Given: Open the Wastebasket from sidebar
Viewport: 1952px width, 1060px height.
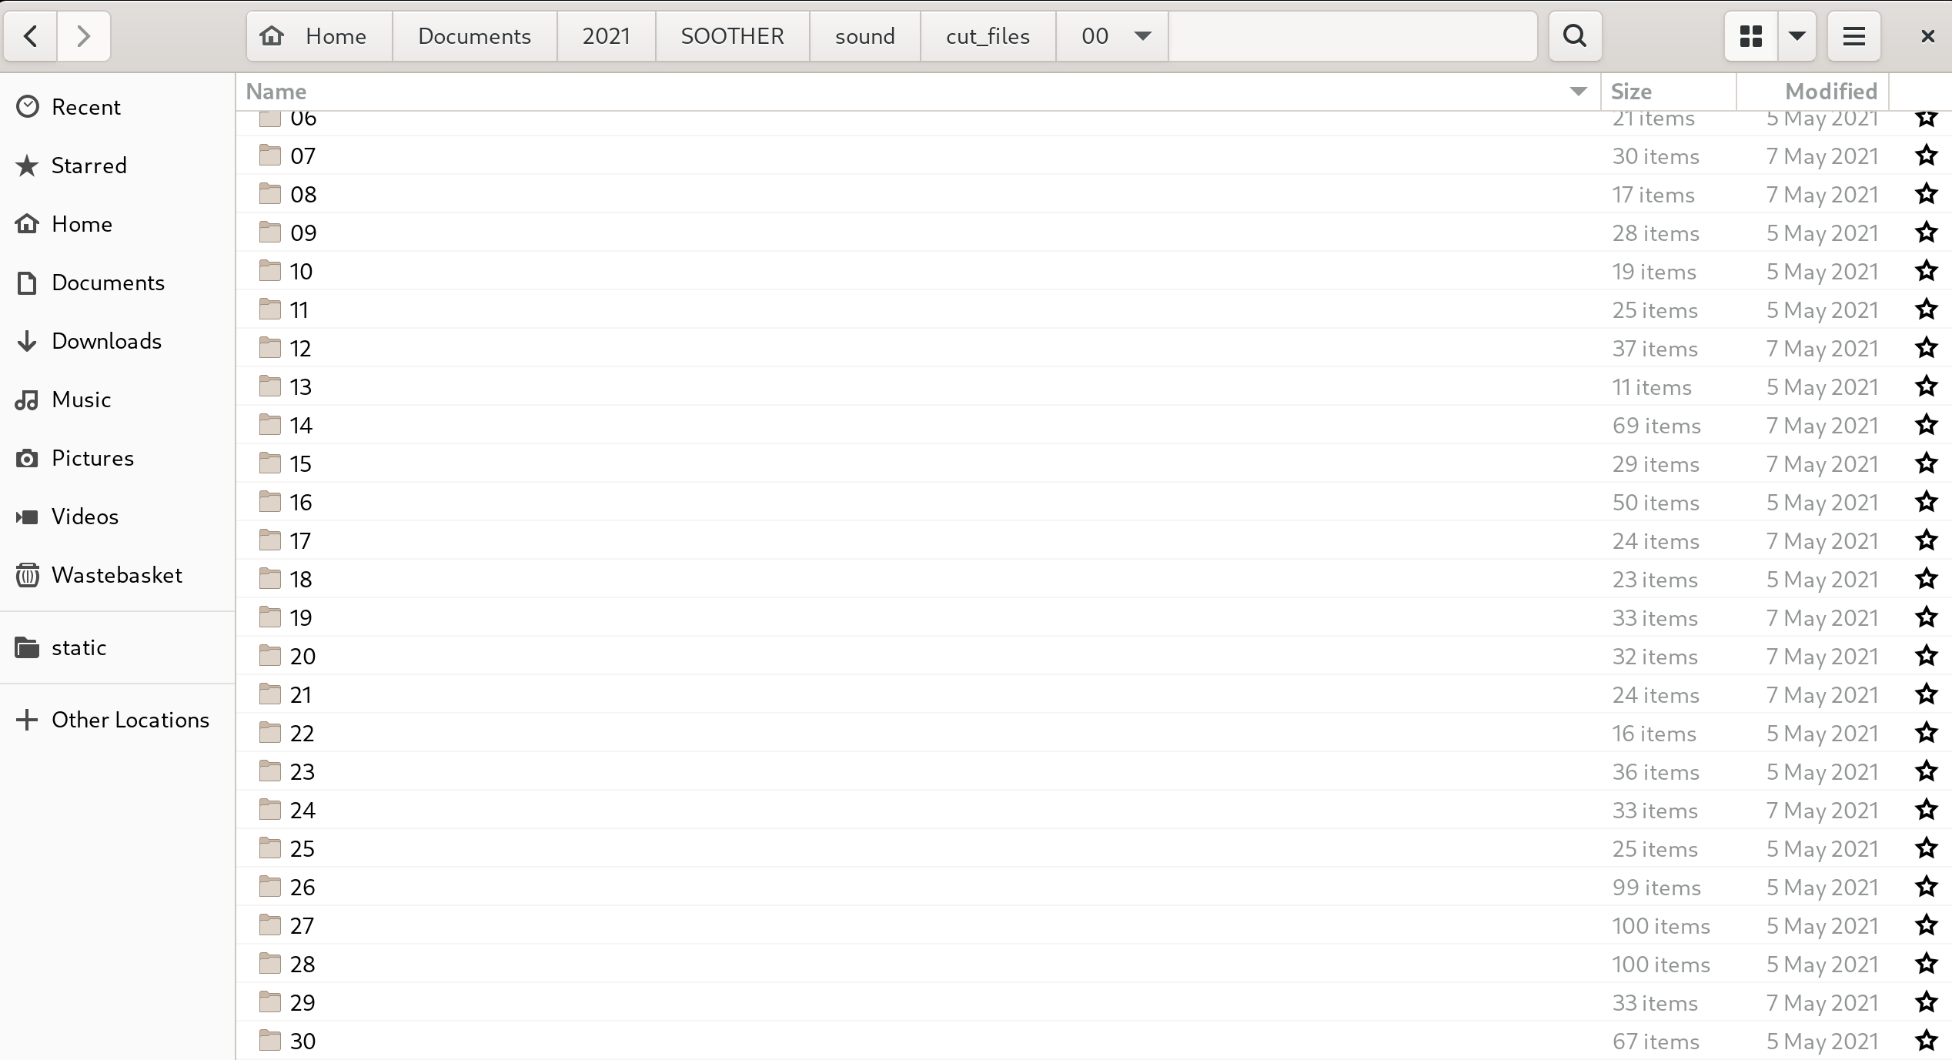Looking at the screenshot, I should (x=117, y=574).
